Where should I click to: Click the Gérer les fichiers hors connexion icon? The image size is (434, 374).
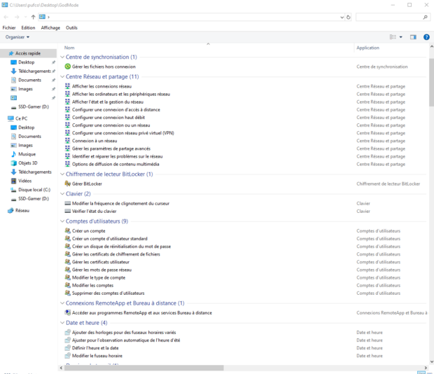68,67
